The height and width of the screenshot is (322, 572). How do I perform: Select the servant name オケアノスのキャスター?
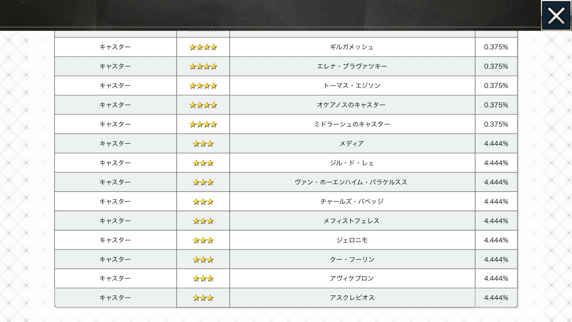point(352,105)
